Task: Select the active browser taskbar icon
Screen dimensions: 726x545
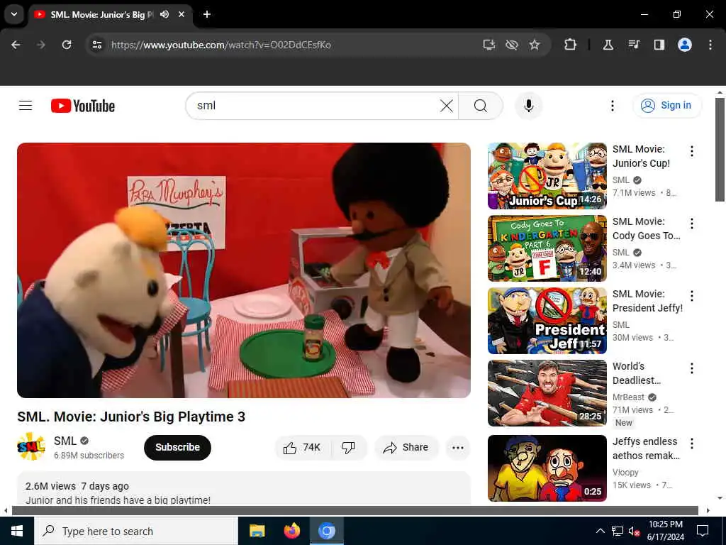Action: [326, 531]
